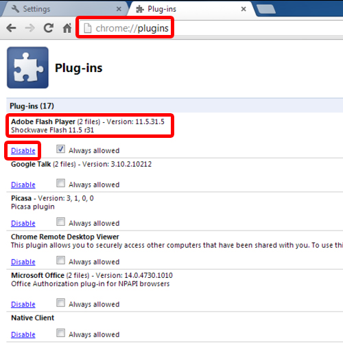The height and width of the screenshot is (343, 343).
Task: Close the Plug-ins tab
Action: (244, 9)
